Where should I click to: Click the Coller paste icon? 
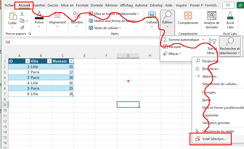[12, 16]
